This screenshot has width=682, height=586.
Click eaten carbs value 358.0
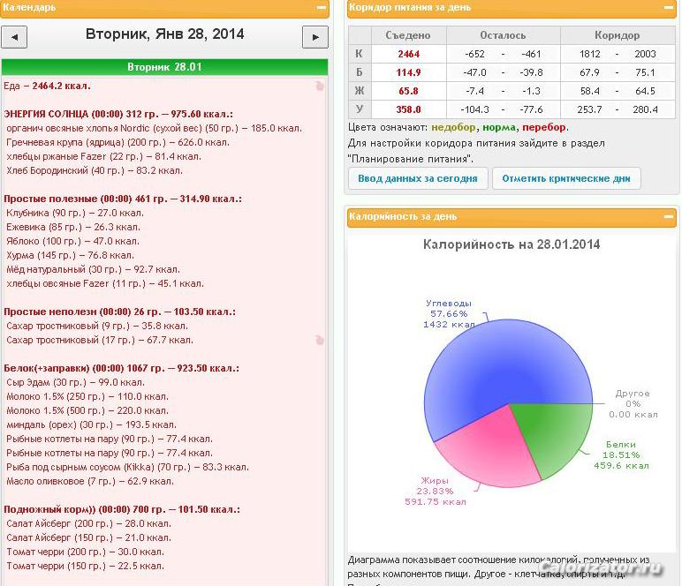pyautogui.click(x=408, y=109)
